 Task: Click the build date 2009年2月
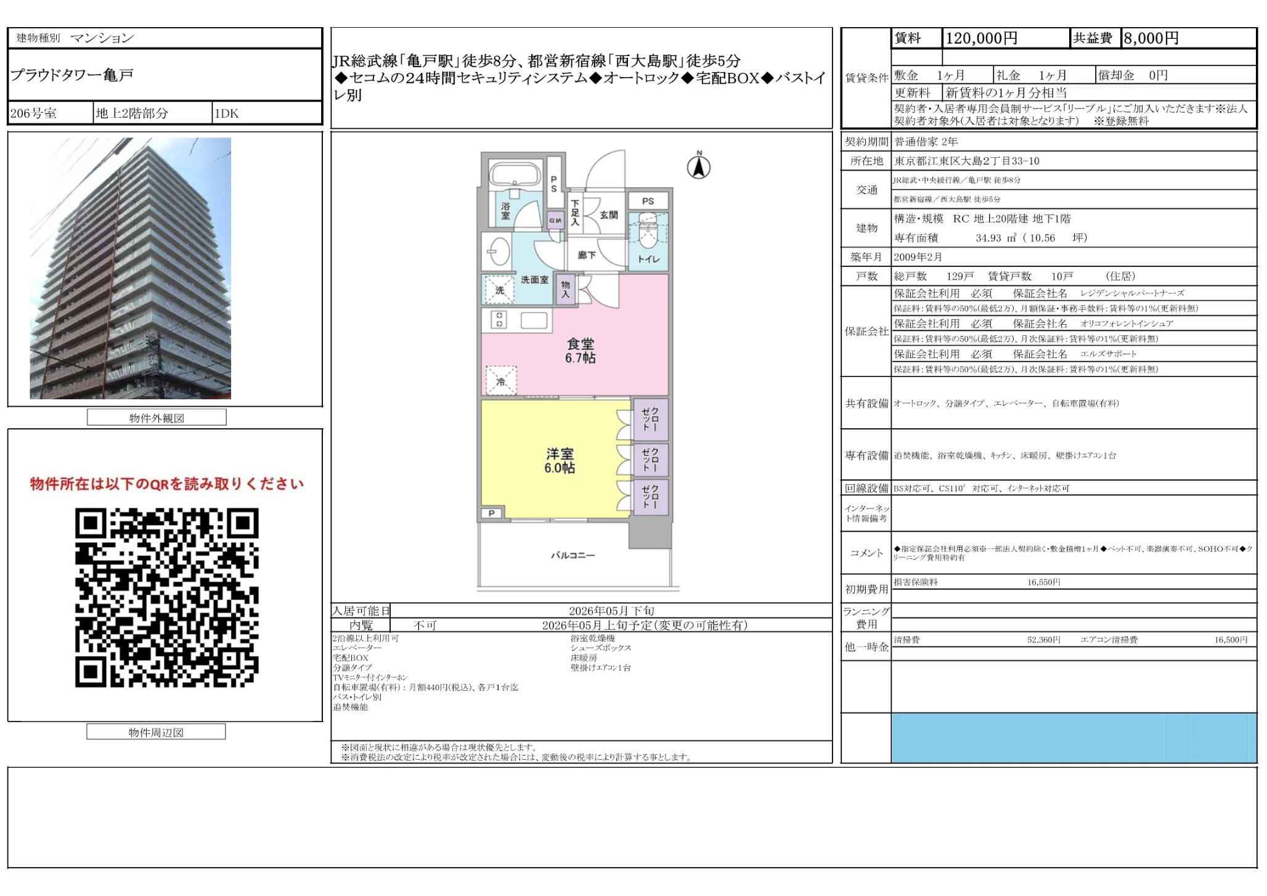click(x=918, y=257)
